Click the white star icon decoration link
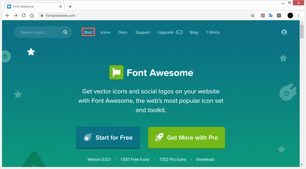Viewport: 306px width, 169px height. coord(31,52)
